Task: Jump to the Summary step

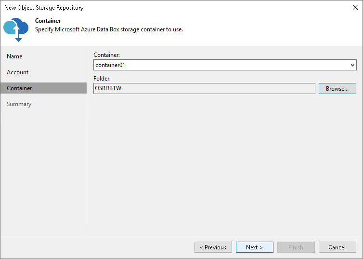Action: click(19, 104)
